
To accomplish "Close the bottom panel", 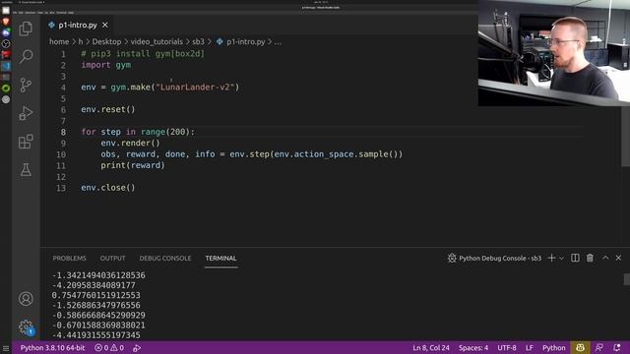I will (618, 258).
